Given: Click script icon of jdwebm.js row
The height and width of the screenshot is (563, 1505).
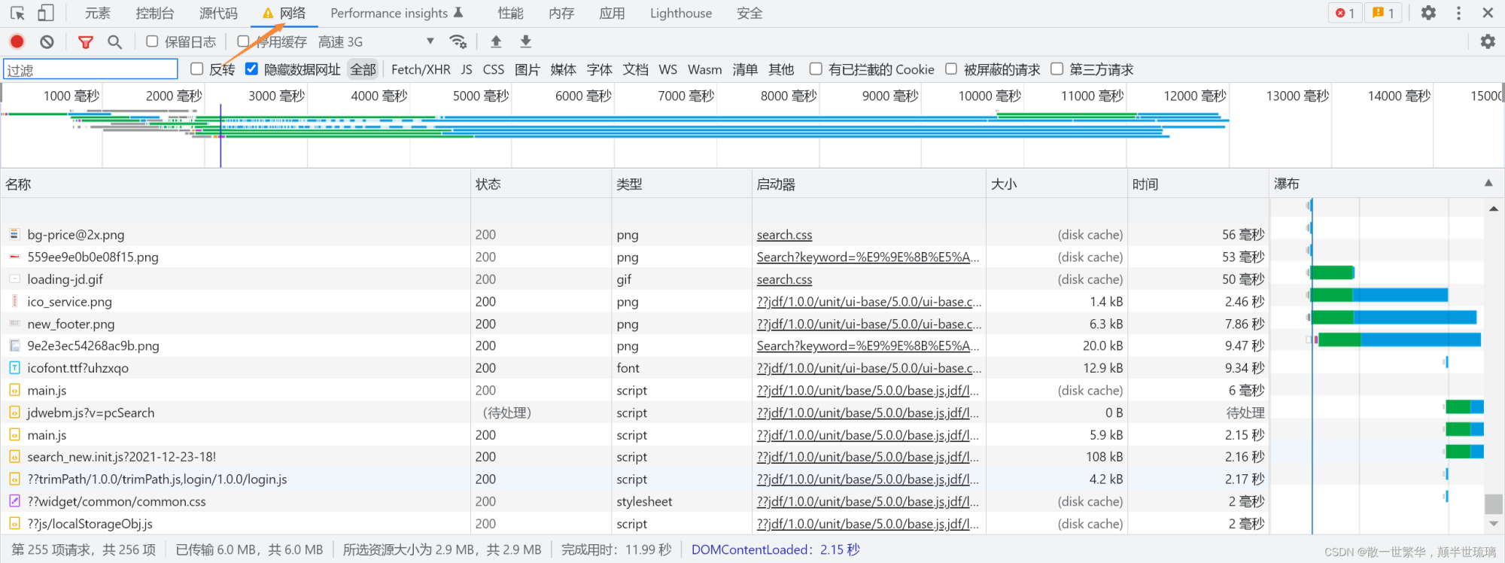Looking at the screenshot, I should [x=14, y=412].
